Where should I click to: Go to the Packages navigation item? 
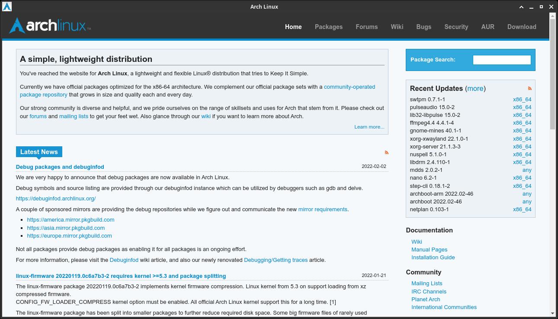click(x=329, y=27)
